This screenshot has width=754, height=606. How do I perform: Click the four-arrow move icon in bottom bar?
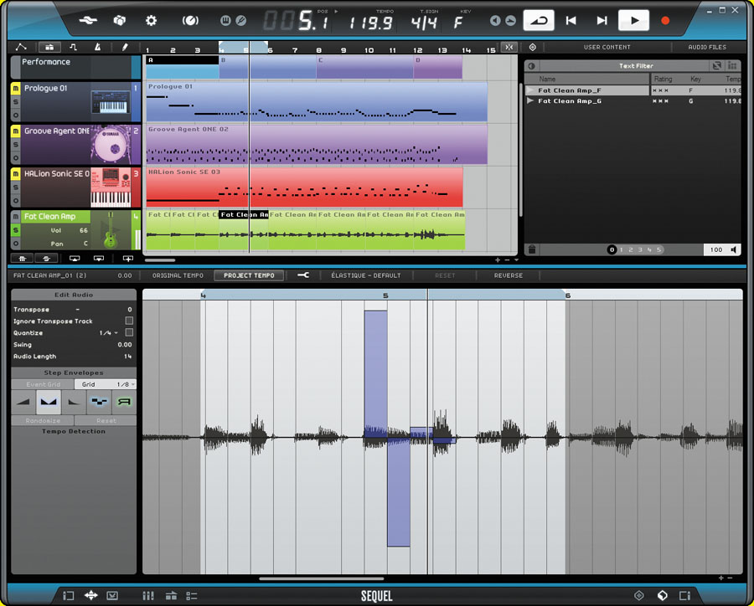coord(90,596)
